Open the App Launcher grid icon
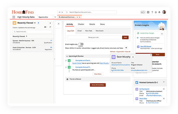178x114 pixels. 14,17
